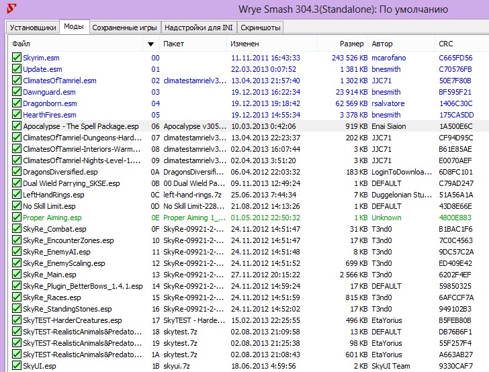Sort by the Пакет column header
Screen dimensions: 489x372
pos(193,44)
